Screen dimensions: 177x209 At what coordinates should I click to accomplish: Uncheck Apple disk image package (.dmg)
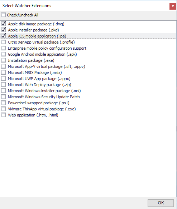[x=3, y=24]
